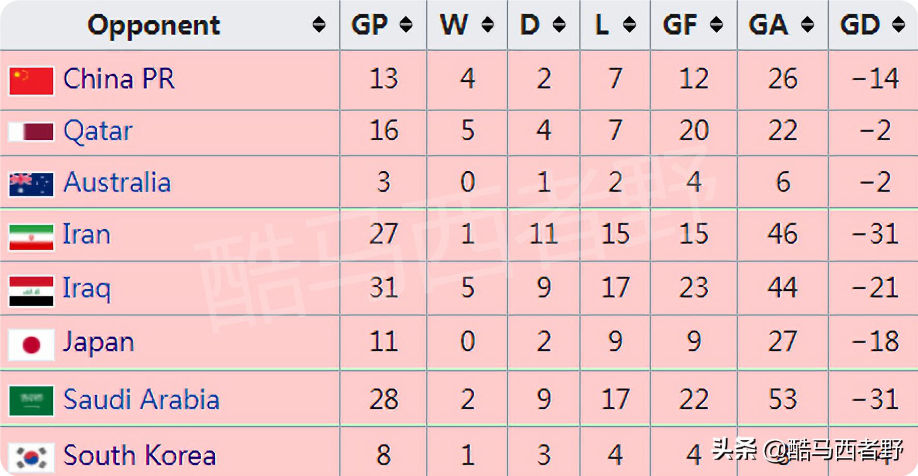
Task: Click the Australia flag icon
Action: 31,184
